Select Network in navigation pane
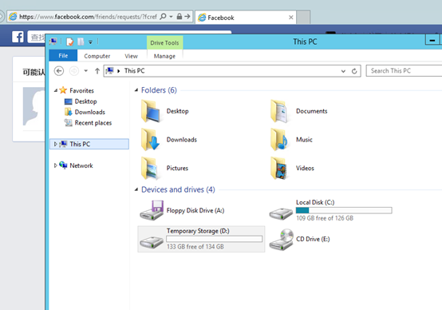This screenshot has height=310, width=442. point(81,165)
